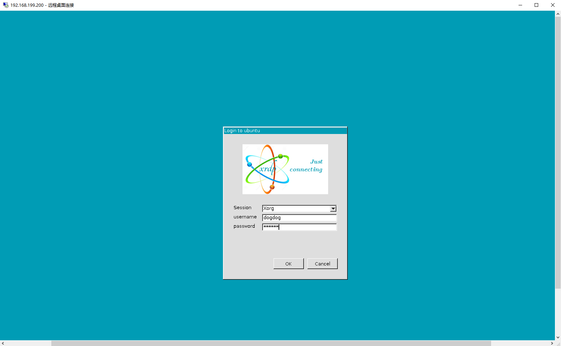
Task: Click the horizontal scrollbar thumb
Action: (271, 343)
